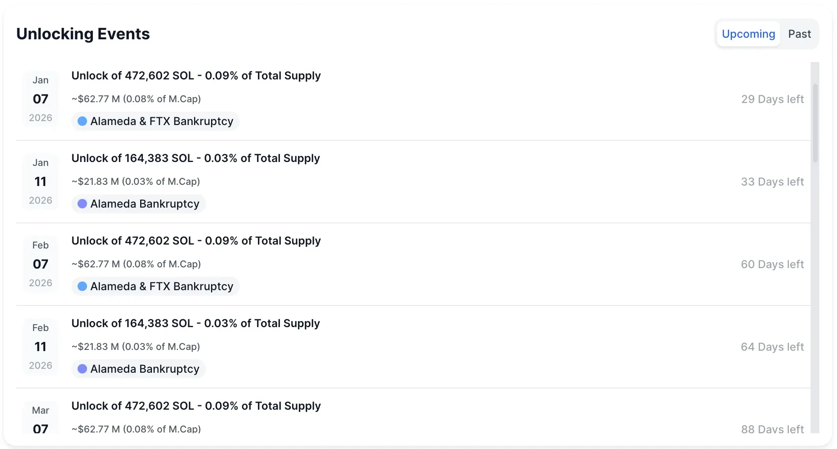
Task: Click the purple dot in the Jan 11 tag
Action: click(82, 204)
